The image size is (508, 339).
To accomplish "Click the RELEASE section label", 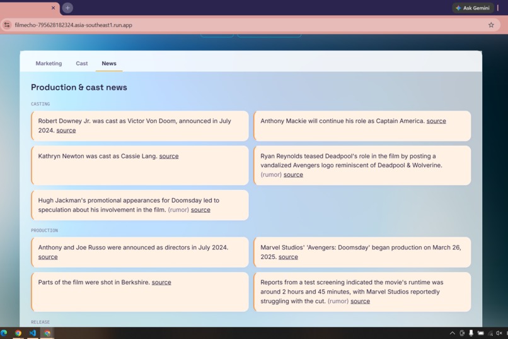I will click(40, 322).
